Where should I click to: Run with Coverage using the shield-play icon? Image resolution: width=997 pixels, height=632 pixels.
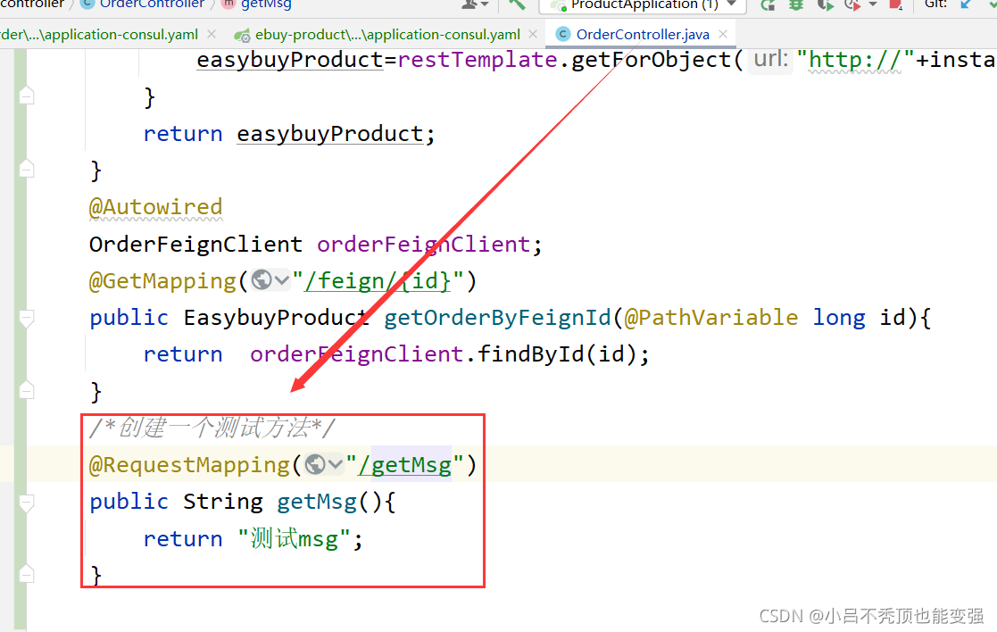click(826, 5)
